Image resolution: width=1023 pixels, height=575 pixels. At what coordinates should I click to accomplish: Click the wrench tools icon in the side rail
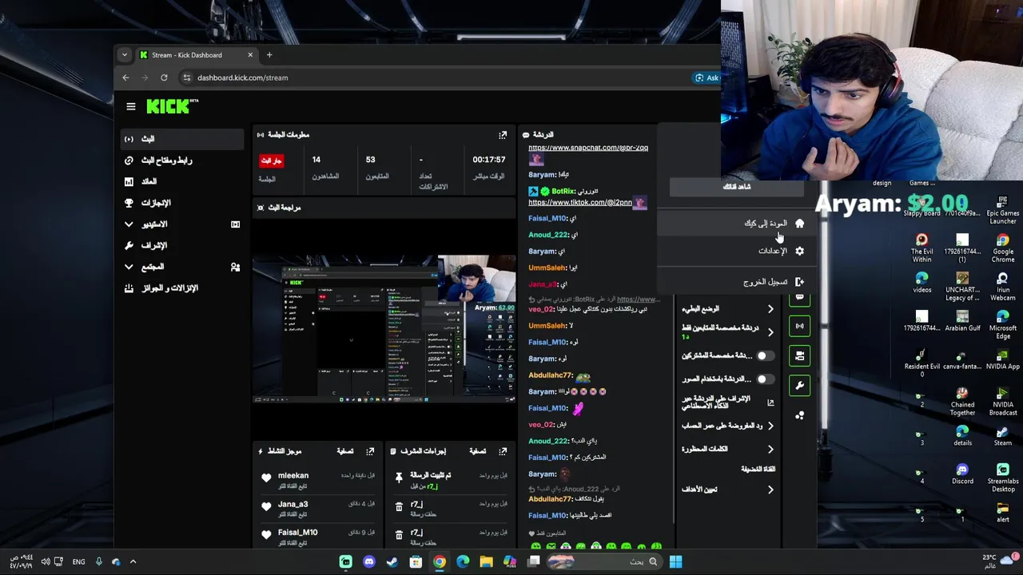click(x=800, y=386)
